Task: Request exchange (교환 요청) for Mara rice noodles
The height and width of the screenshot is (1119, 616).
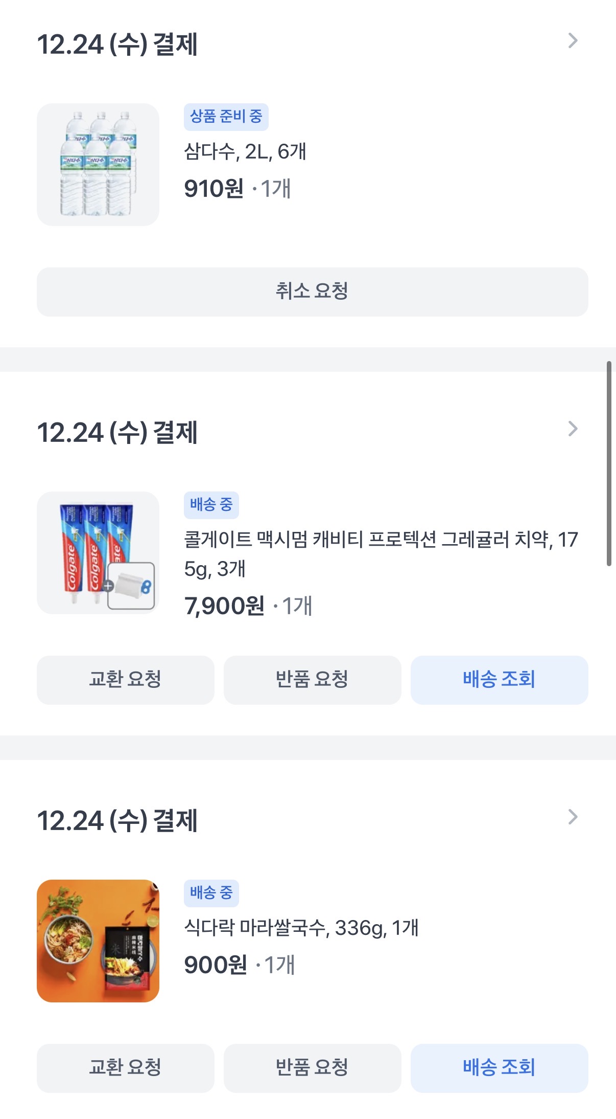Action: pyautogui.click(x=125, y=1068)
